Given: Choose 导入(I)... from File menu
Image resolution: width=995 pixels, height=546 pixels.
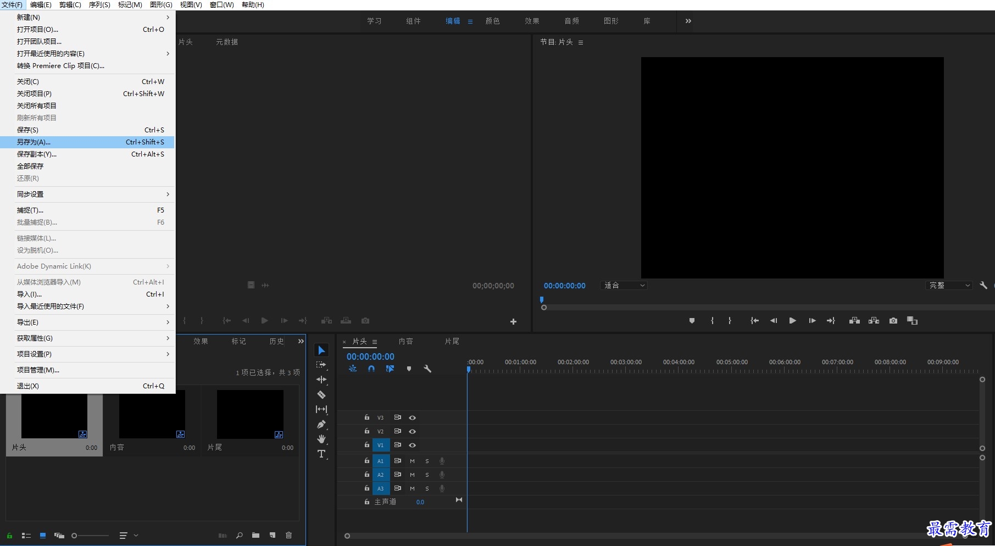Looking at the screenshot, I should (x=88, y=294).
